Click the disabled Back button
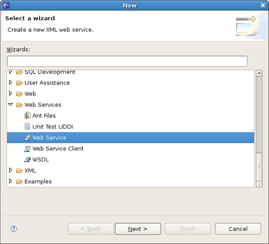The image size is (269, 244). 91,229
